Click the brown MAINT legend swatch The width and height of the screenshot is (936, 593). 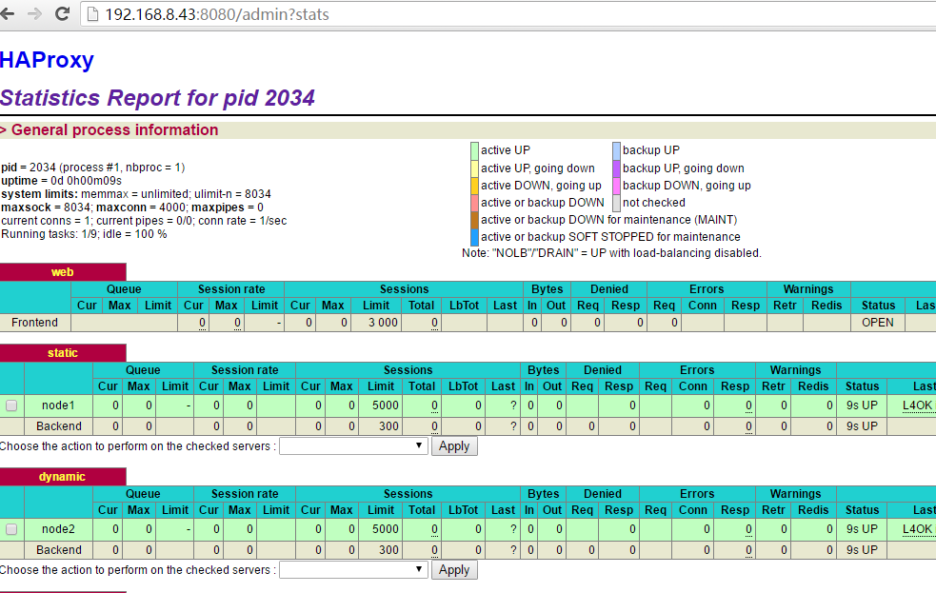(474, 220)
